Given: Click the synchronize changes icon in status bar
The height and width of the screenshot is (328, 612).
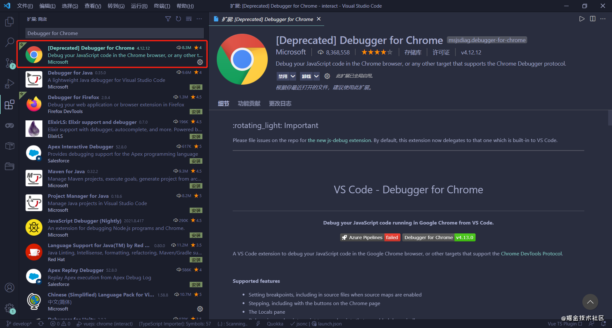Looking at the screenshot, I should (41, 324).
